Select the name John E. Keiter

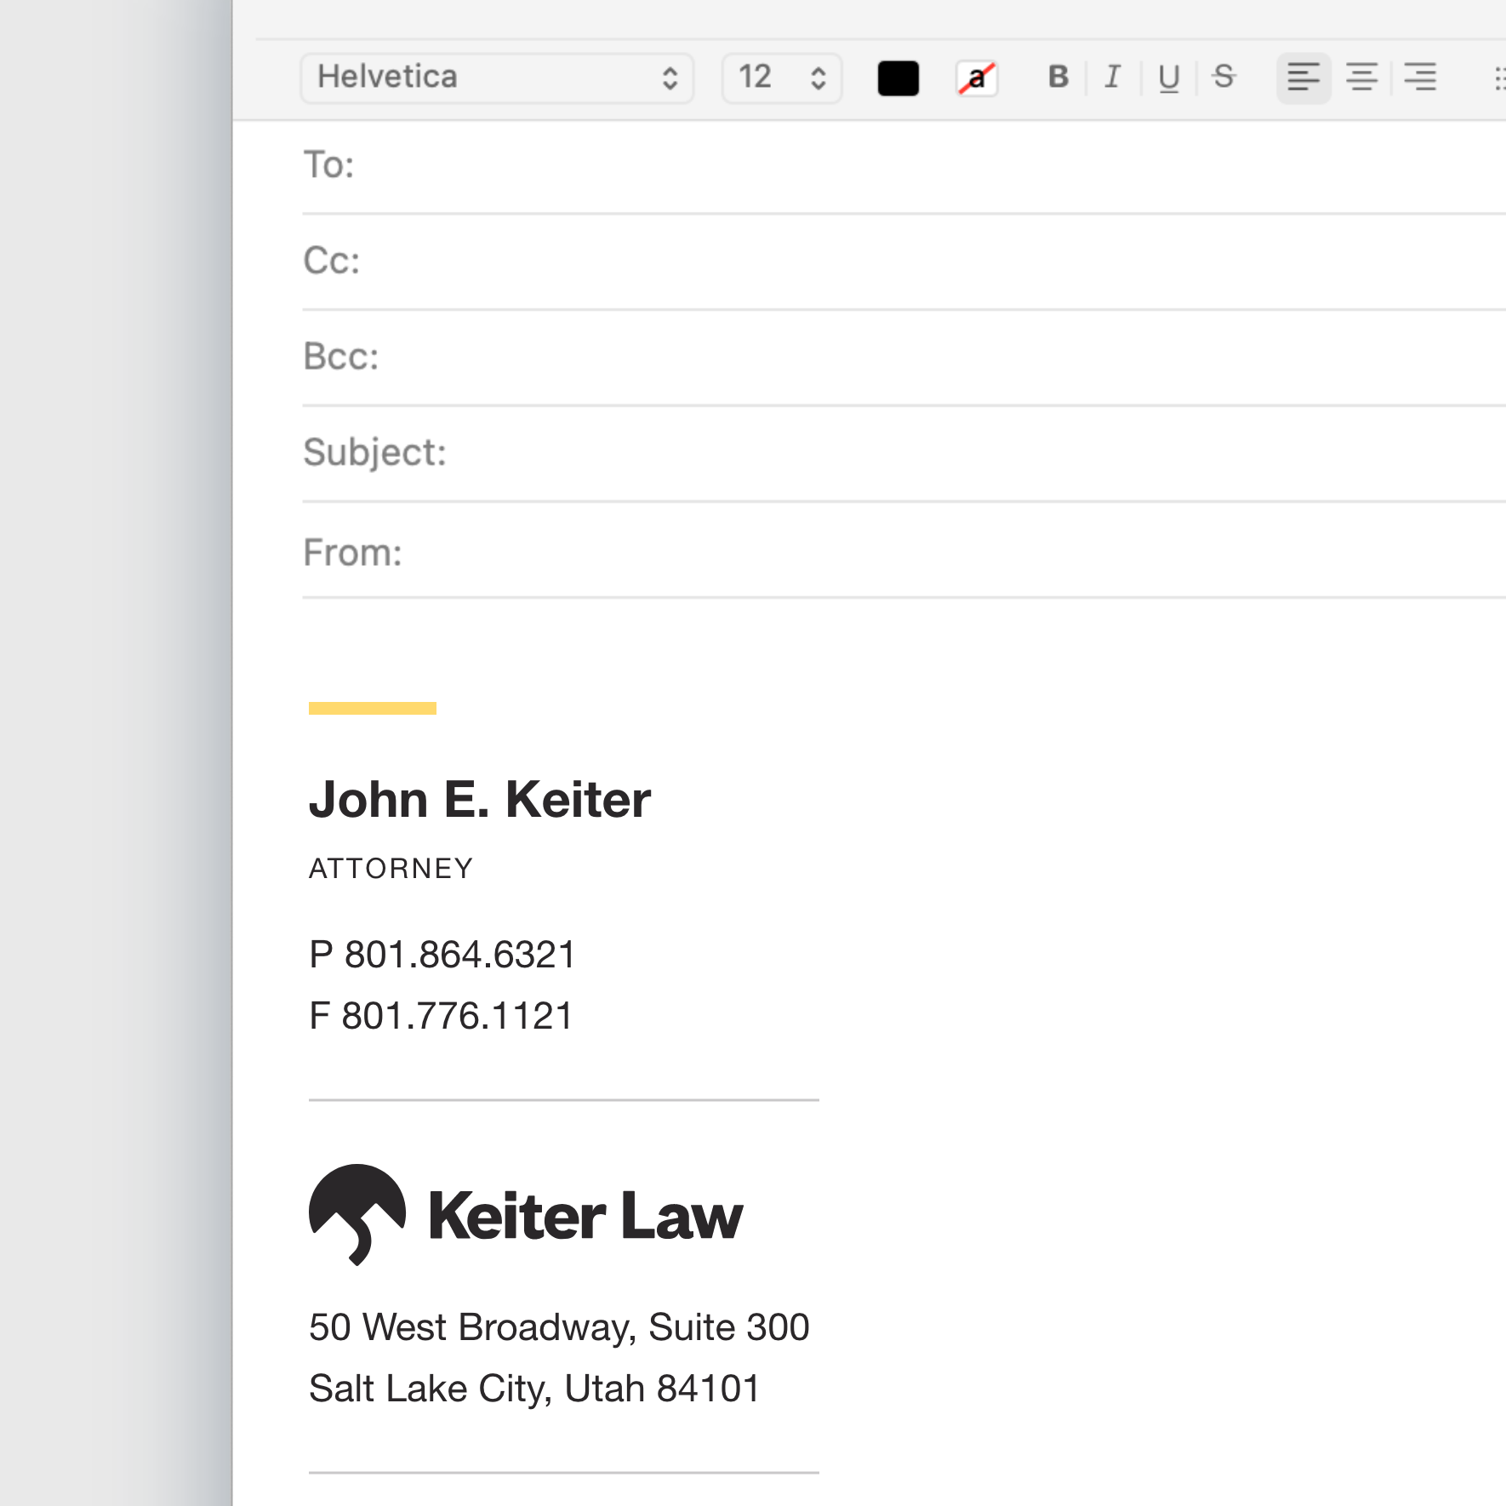(x=481, y=799)
